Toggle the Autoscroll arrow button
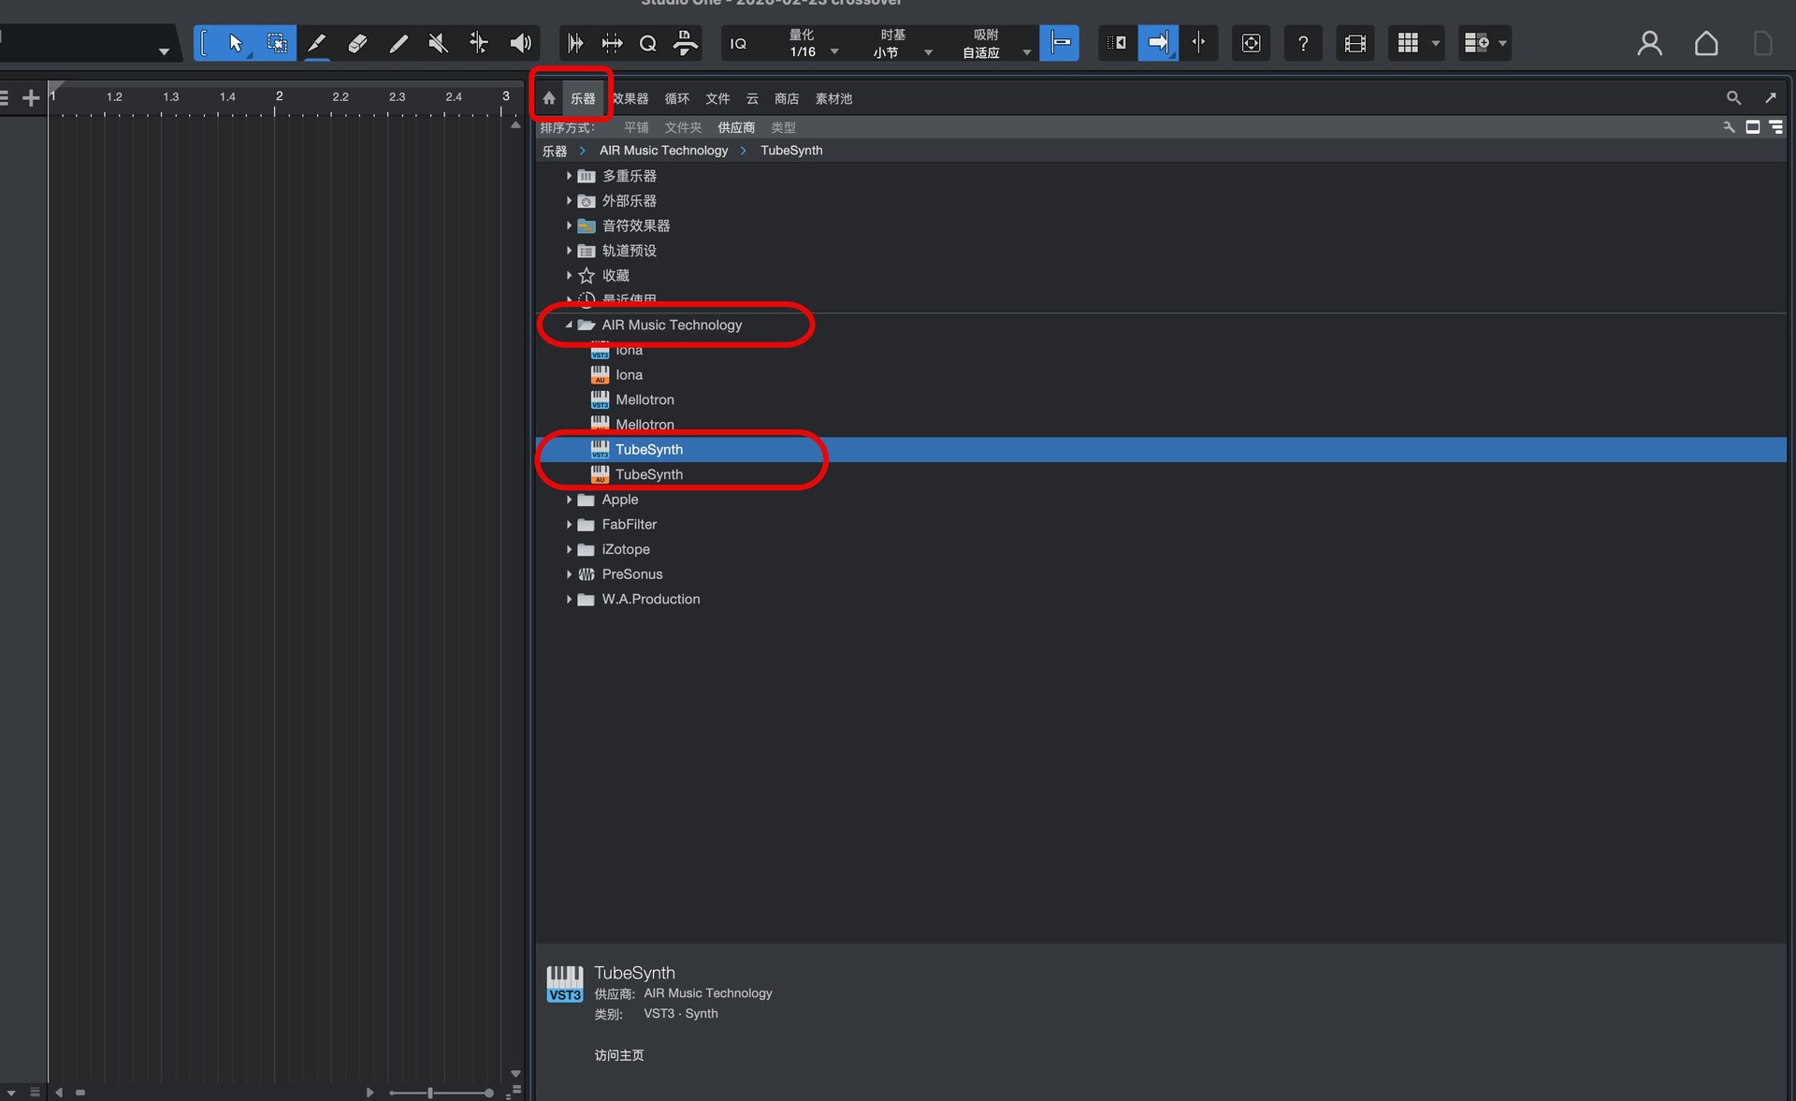Screen dimensions: 1796x1101 click(x=1158, y=43)
